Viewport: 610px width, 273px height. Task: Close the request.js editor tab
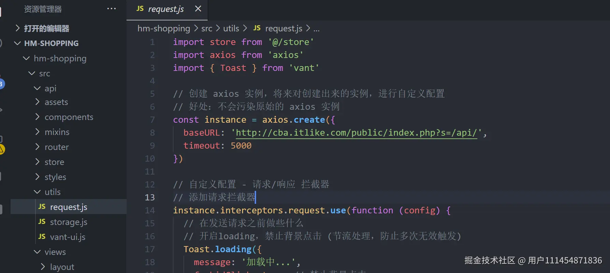[198, 9]
